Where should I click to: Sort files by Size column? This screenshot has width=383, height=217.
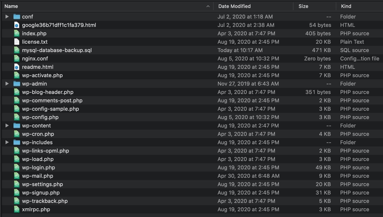303,6
